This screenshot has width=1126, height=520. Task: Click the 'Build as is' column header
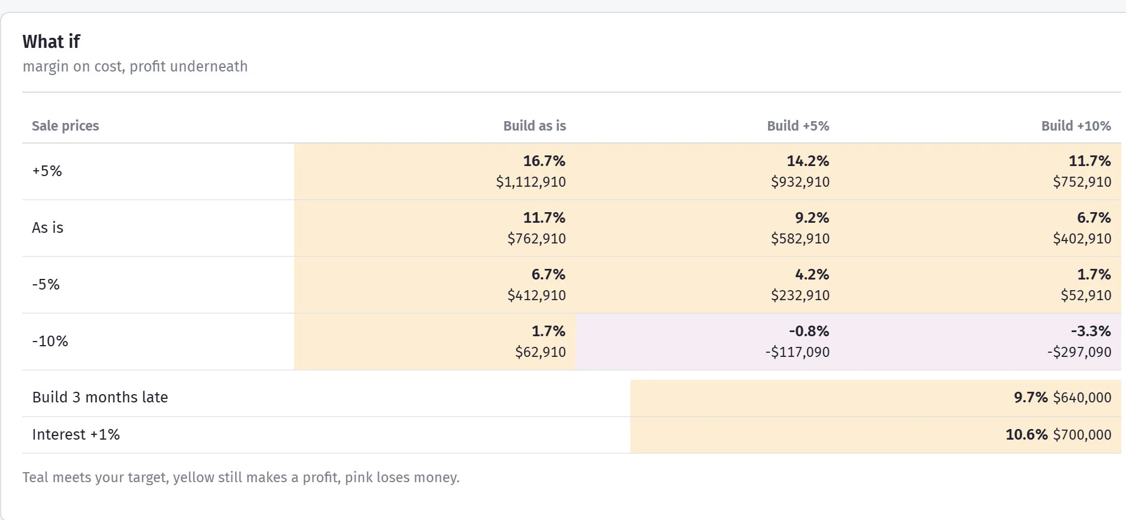pos(535,126)
